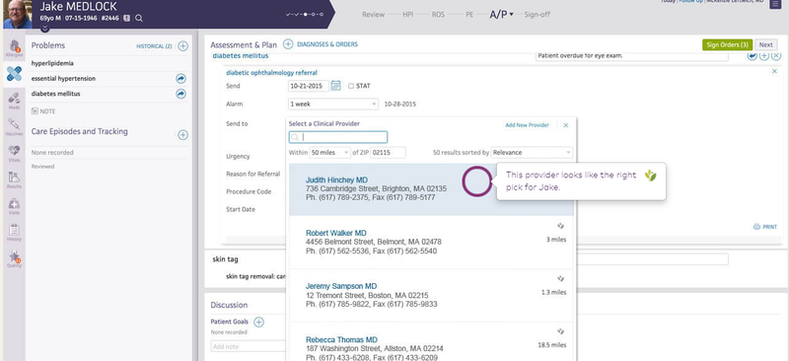Open the Meds sidebar section
Image resolution: width=789 pixels, height=361 pixels.
pyautogui.click(x=14, y=101)
